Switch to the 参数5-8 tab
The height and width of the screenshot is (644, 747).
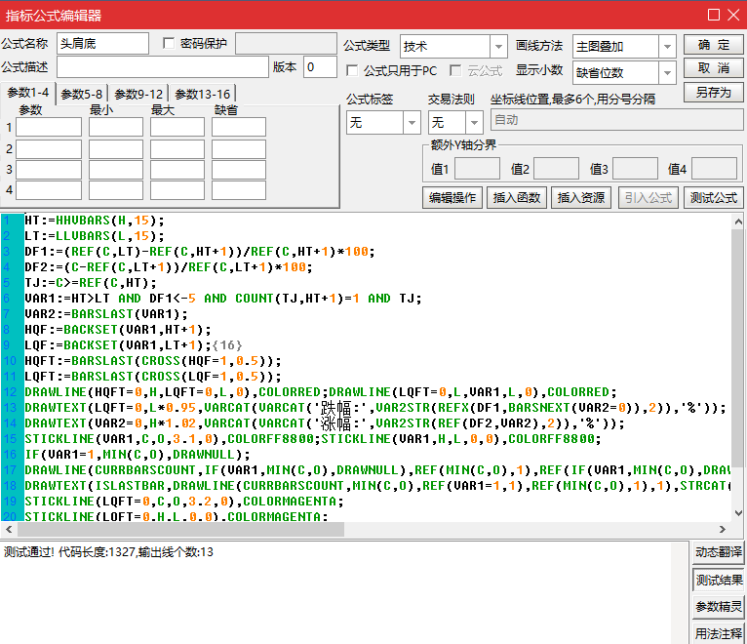[x=81, y=94]
